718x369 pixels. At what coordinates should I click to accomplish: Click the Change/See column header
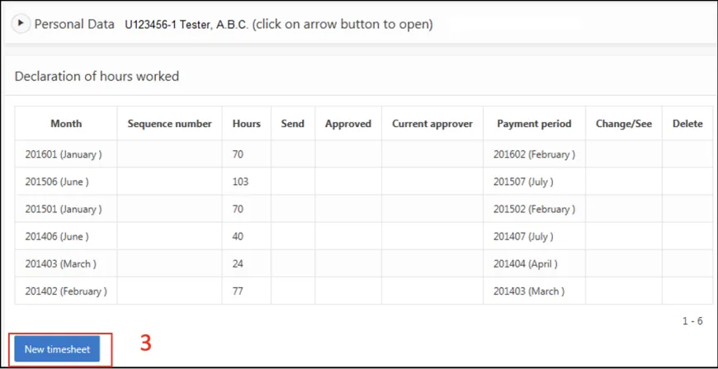pos(624,124)
